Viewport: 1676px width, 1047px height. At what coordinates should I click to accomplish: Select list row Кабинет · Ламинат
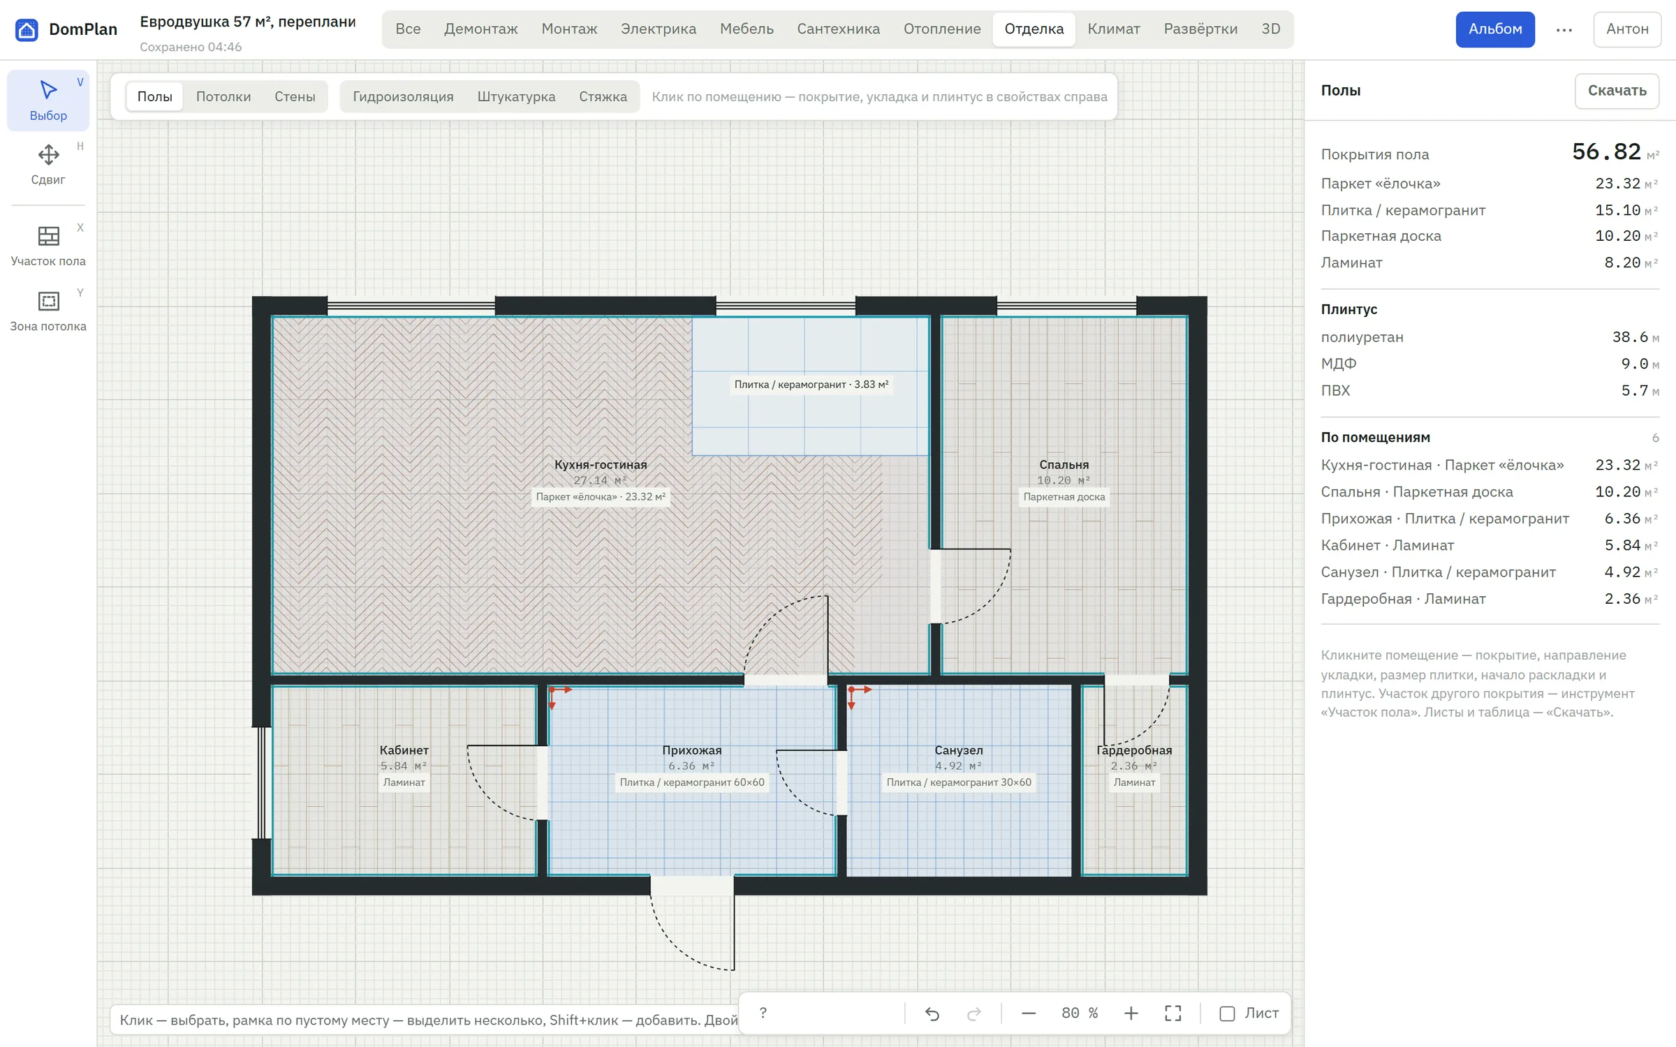(1490, 545)
